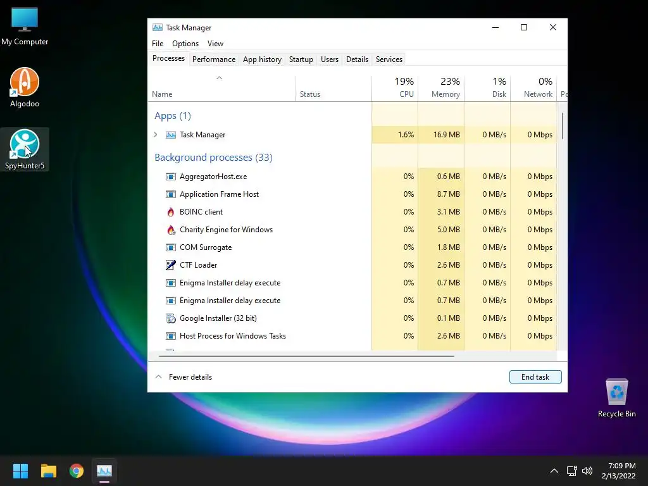Viewport: 648px width, 486px height.
Task: Open the Windows Start menu
Action: tap(20, 471)
